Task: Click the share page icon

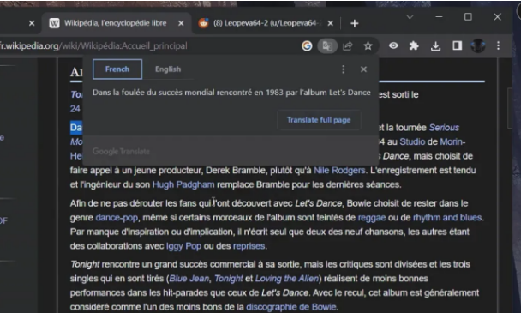Action: tap(348, 45)
